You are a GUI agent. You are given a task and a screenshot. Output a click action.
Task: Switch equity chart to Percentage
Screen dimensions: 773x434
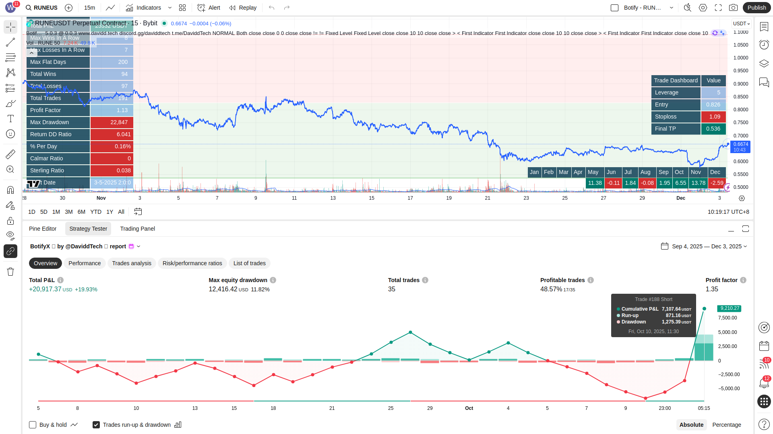(x=726, y=425)
